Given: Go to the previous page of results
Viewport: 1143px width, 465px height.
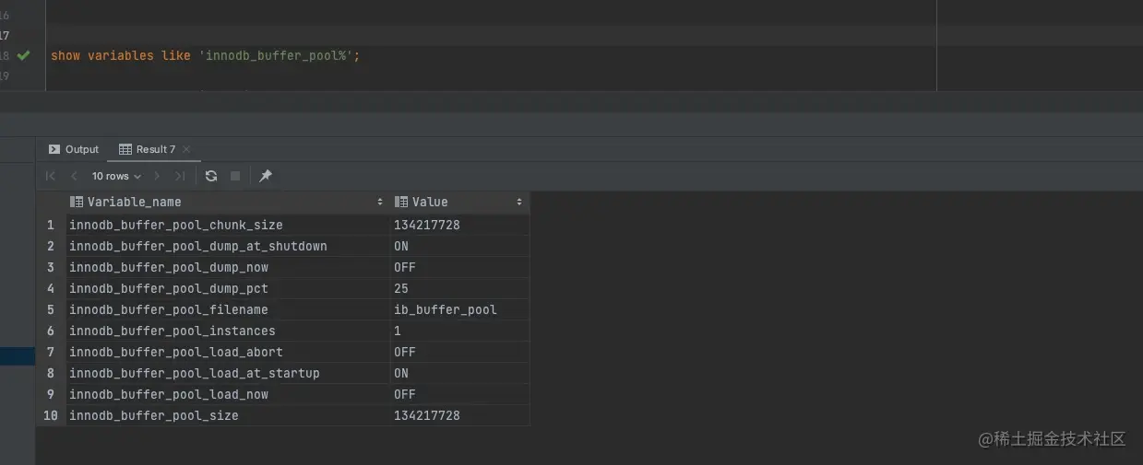Looking at the screenshot, I should [74, 176].
